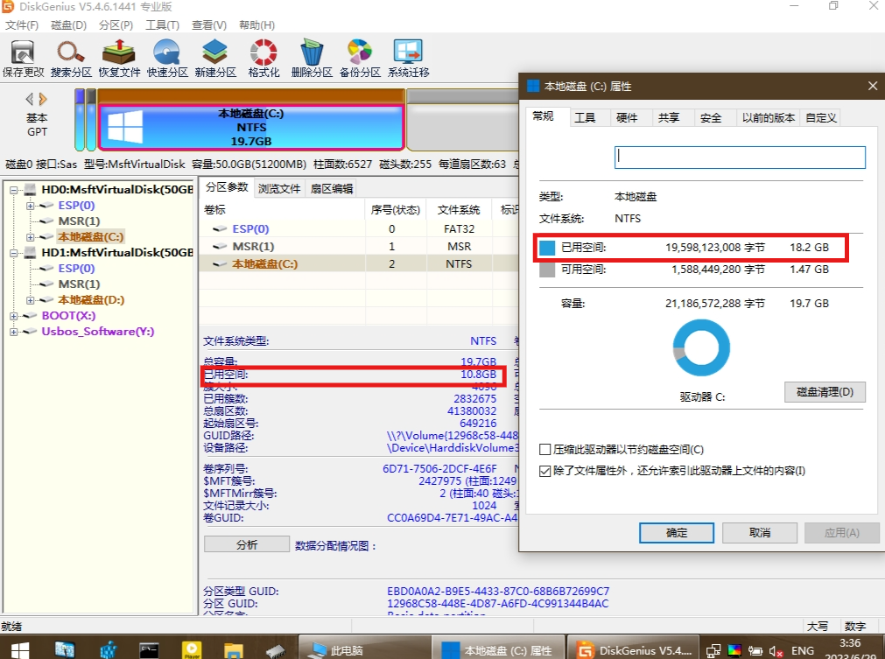
Task: Select BOOT(X:) in the disk tree
Action: tap(68, 316)
